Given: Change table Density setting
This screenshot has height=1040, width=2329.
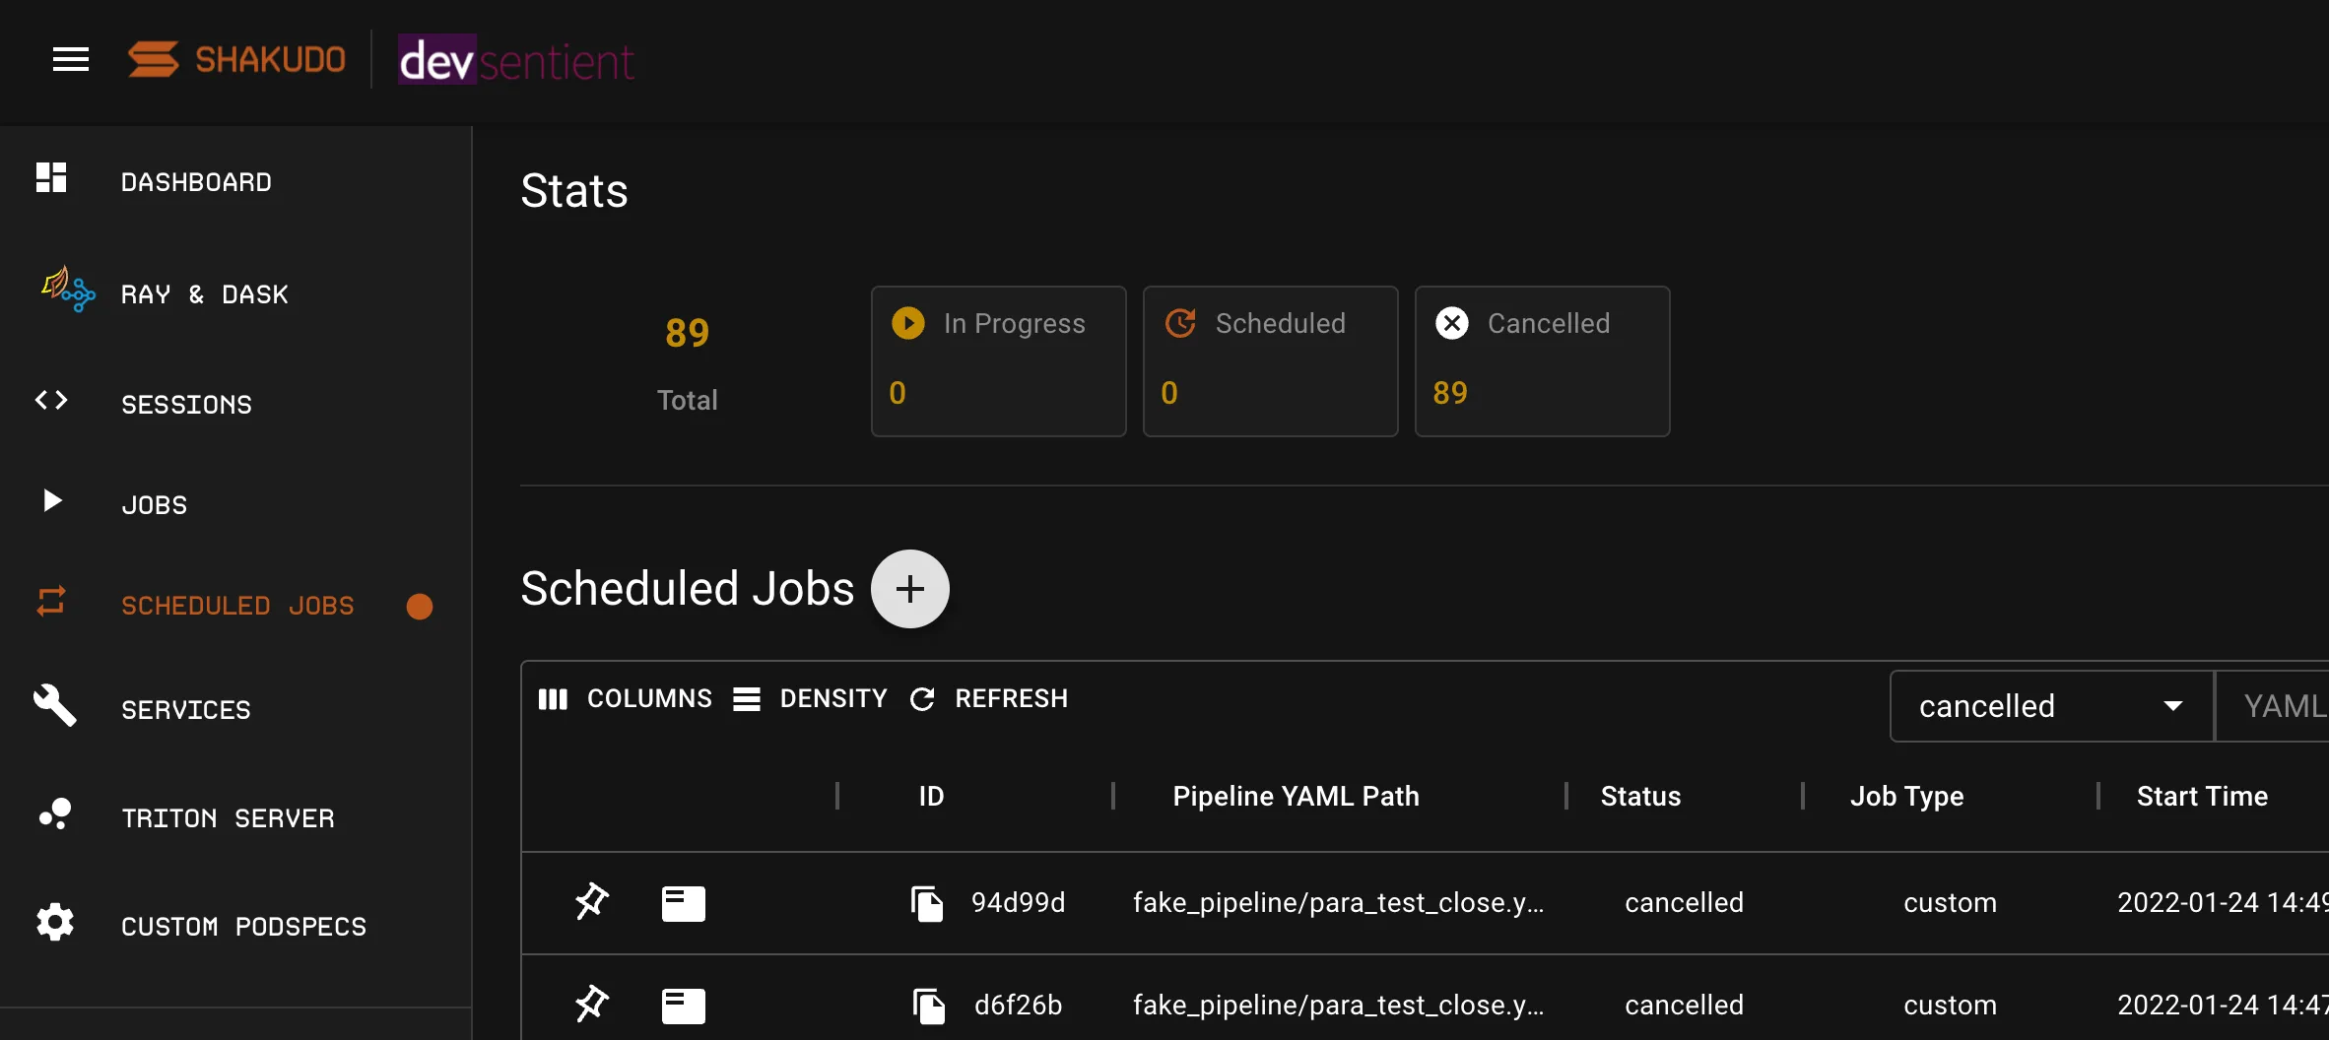Looking at the screenshot, I should tap(810, 698).
